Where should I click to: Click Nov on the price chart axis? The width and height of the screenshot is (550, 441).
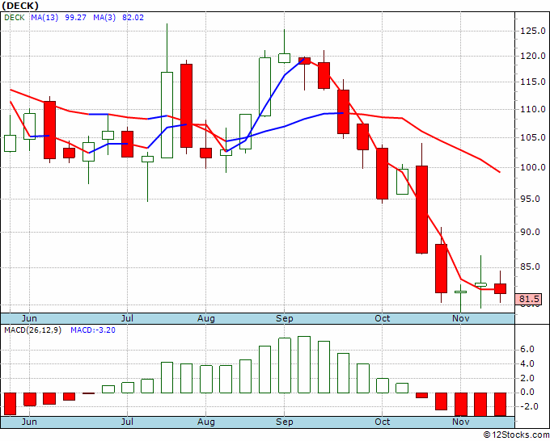click(460, 318)
